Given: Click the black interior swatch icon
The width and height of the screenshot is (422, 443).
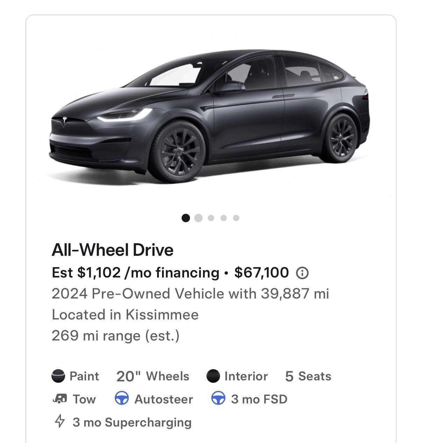Looking at the screenshot, I should coord(213,376).
